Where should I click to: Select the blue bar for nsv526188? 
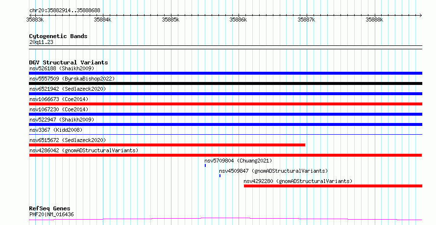click(x=225, y=73)
